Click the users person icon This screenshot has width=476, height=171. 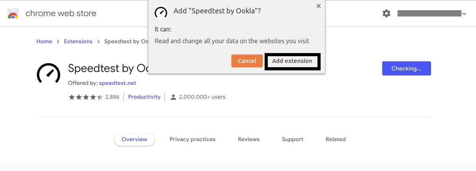pos(173,97)
